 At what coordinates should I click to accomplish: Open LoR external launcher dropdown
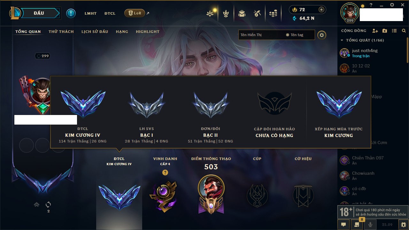[x=135, y=13]
